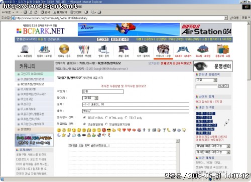Image resolution: width=251 pixels, height=182 pixels.
Task: Select the receive reply mail radio button
Action: [85, 124]
